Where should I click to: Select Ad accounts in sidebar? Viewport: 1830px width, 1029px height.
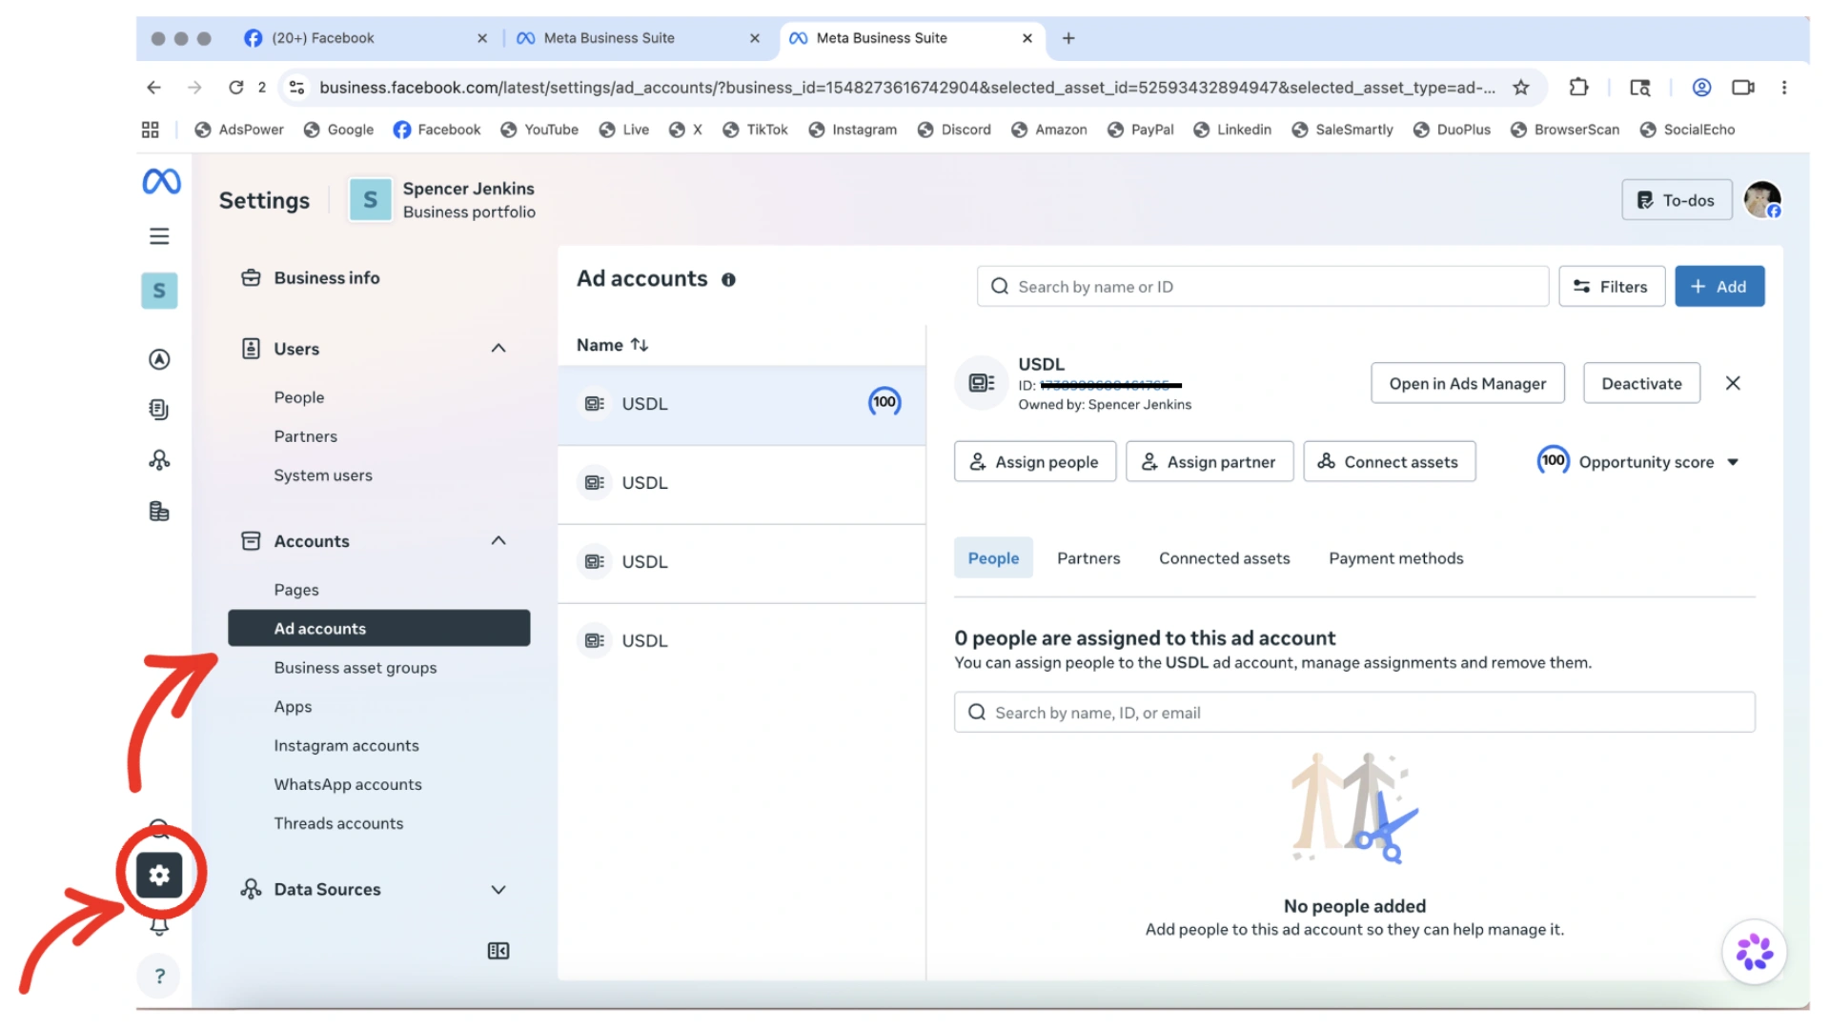point(378,629)
